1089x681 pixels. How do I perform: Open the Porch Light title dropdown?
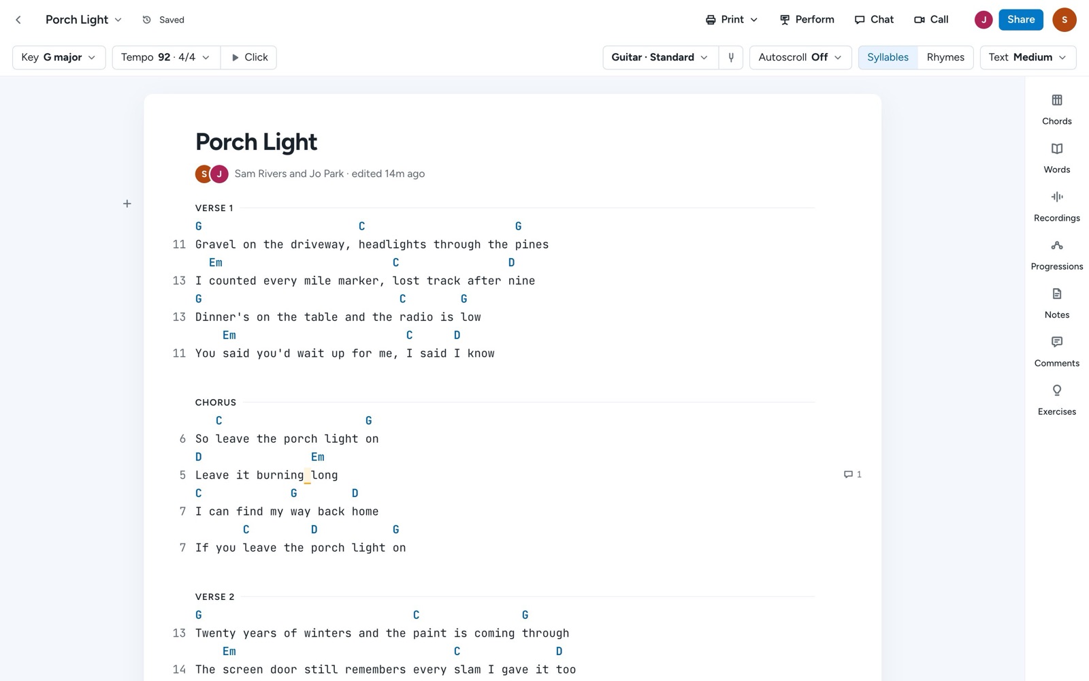[x=84, y=20]
